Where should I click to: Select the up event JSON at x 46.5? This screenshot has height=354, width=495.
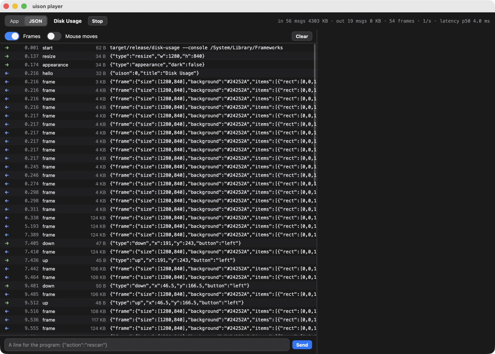(177, 303)
